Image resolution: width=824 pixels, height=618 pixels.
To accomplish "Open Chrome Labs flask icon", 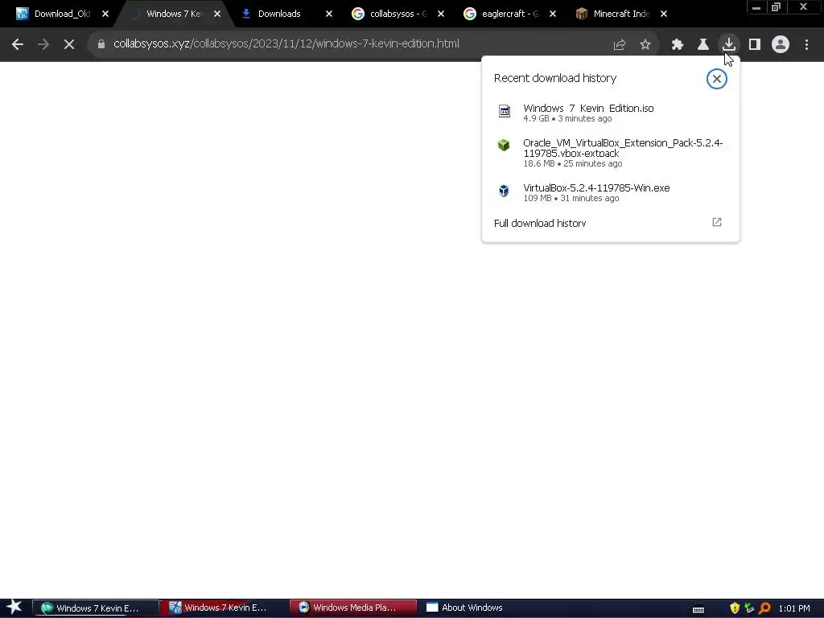I will click(x=703, y=45).
